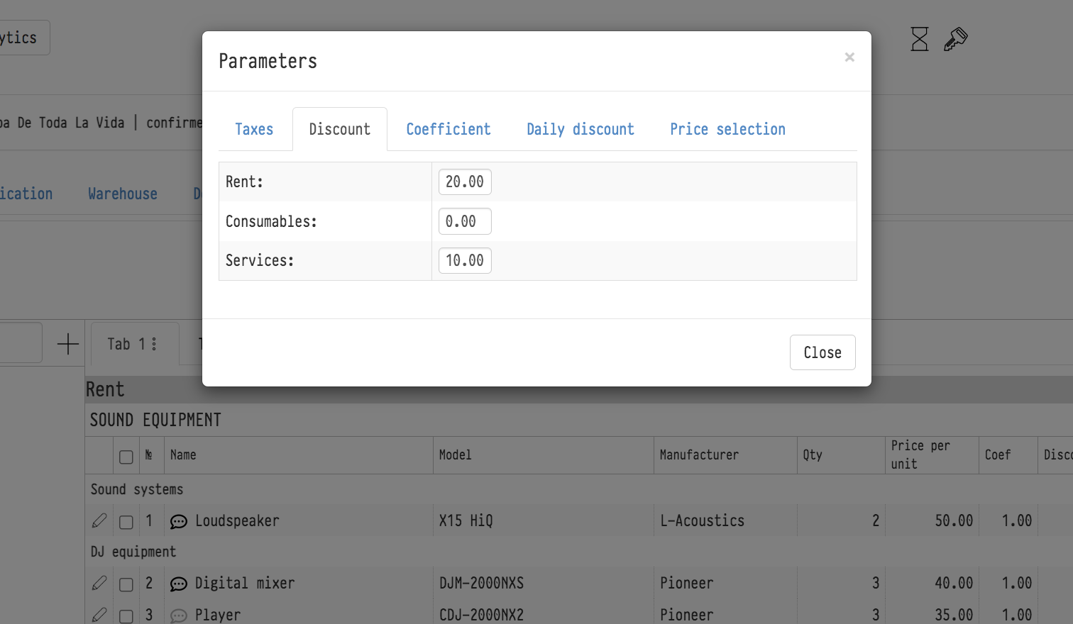Screen dimensions: 1073x624
Task: Edit Digital mixer row pencil icon
Action: [x=99, y=584]
